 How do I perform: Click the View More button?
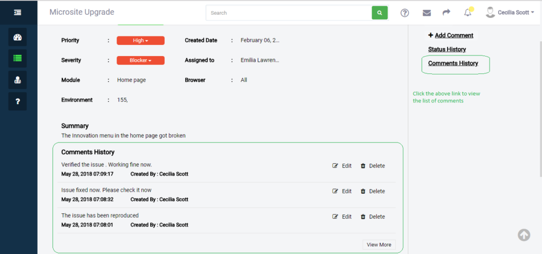379,244
